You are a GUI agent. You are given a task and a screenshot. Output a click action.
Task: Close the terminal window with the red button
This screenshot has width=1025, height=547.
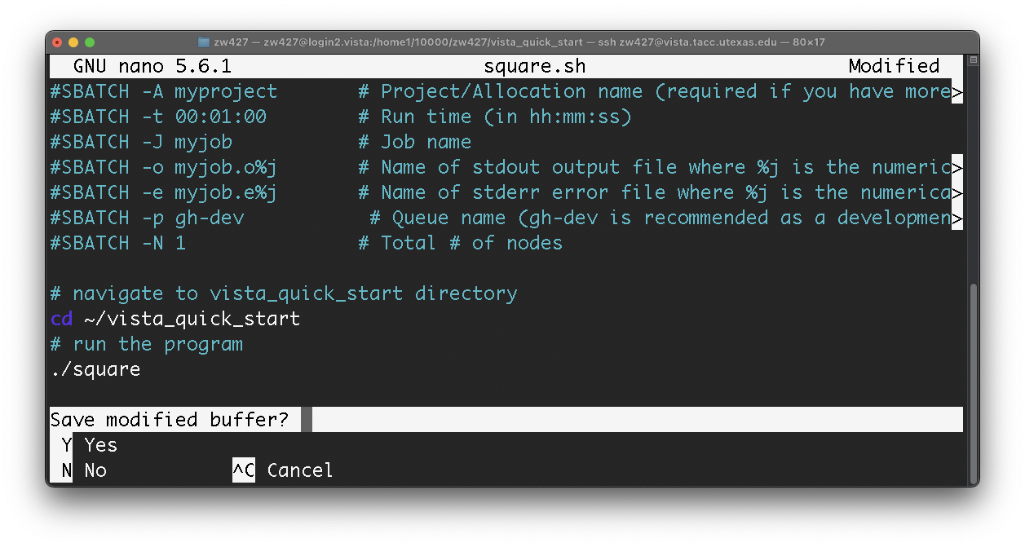point(57,42)
